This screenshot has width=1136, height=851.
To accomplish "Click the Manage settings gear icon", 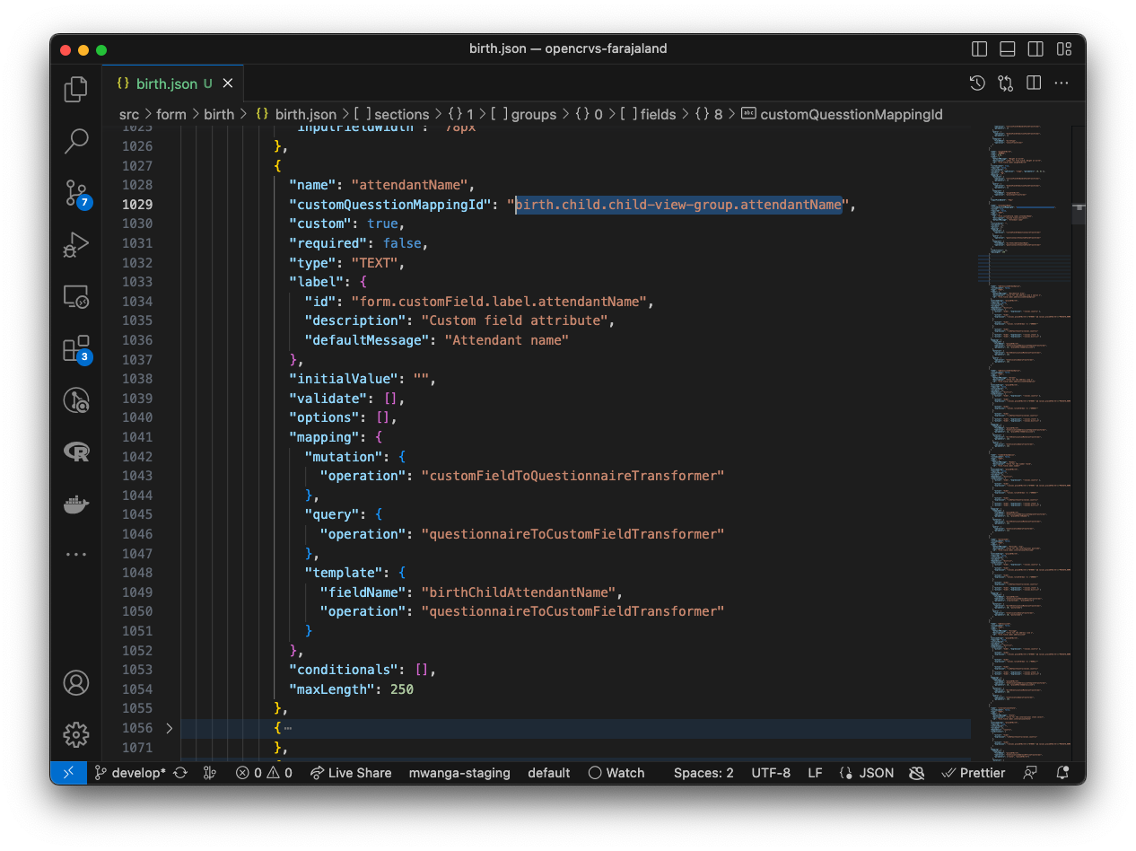I will 76,734.
